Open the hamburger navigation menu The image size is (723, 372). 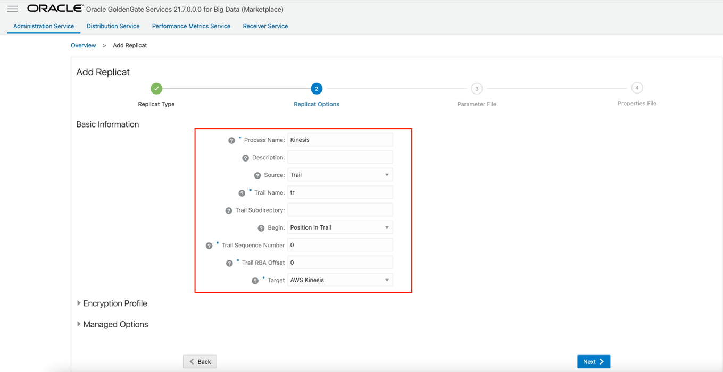coord(12,9)
